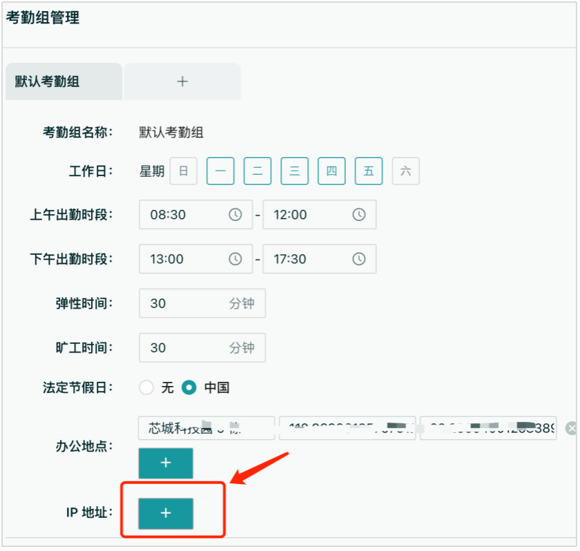Add a new 办公地点 entry
The height and width of the screenshot is (551, 580).
[166, 463]
